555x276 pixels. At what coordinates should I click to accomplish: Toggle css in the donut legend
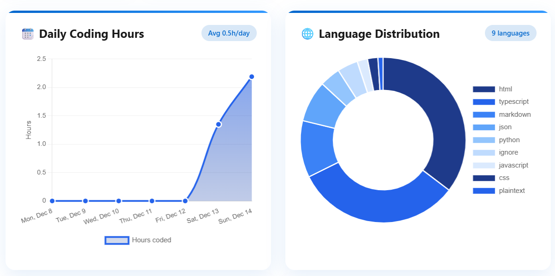pos(491,178)
